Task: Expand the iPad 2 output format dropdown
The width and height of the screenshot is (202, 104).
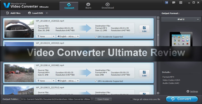Action: (x=198, y=19)
